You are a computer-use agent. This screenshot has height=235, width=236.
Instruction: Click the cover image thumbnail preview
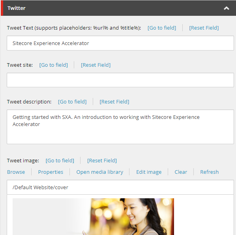coord(93,216)
